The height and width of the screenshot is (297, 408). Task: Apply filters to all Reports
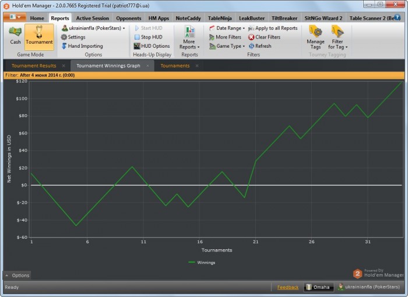[x=273, y=28]
